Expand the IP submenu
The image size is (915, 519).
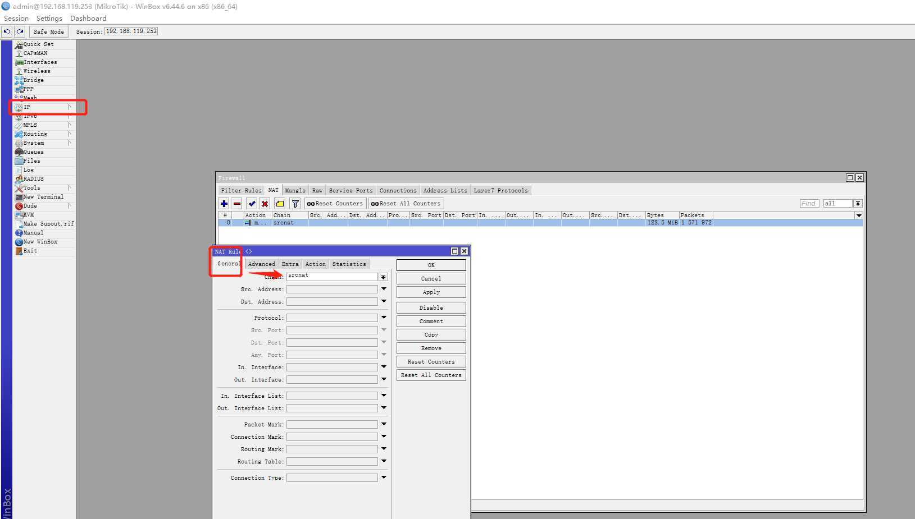pyautogui.click(x=70, y=107)
